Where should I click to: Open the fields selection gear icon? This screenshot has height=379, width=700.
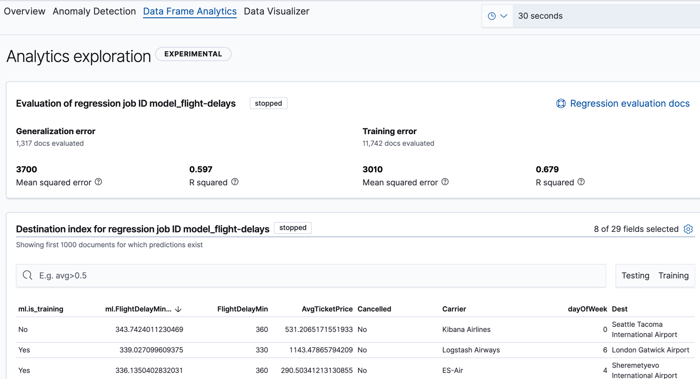coord(689,229)
